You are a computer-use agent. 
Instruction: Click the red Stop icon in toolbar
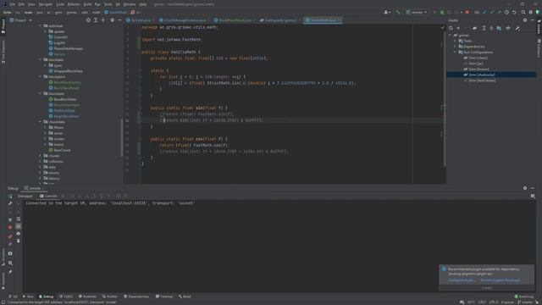coord(467,13)
